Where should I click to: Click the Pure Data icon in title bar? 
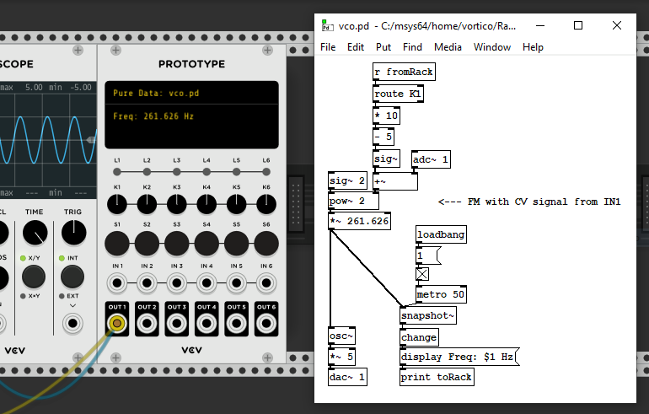pyautogui.click(x=327, y=26)
